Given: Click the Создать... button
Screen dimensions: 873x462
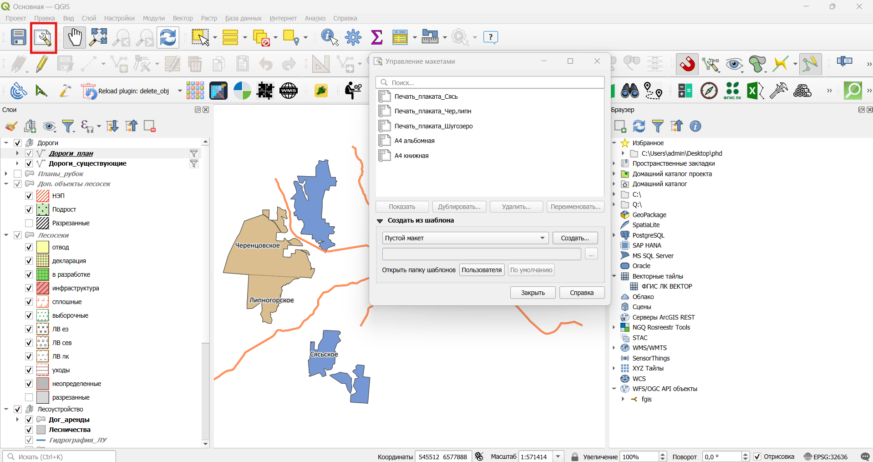Looking at the screenshot, I should 575,238.
